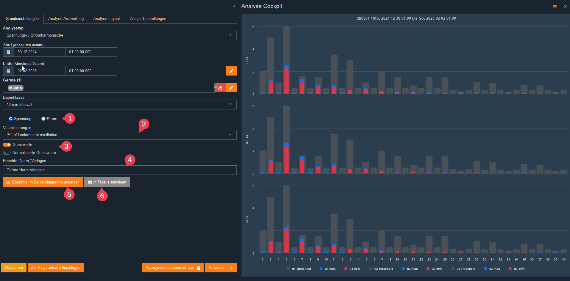Viewport: 570px width, 281px height.
Task: Click the pencil edit icon beside Geräte field
Action: coord(231,88)
